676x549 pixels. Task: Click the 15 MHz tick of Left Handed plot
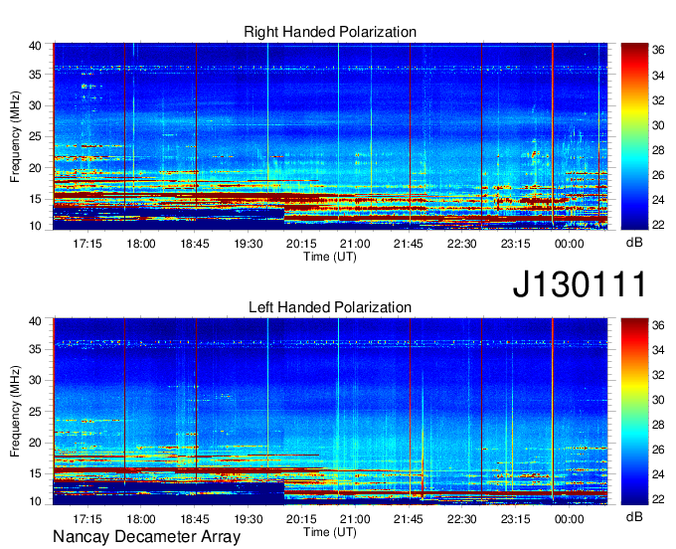(35, 473)
